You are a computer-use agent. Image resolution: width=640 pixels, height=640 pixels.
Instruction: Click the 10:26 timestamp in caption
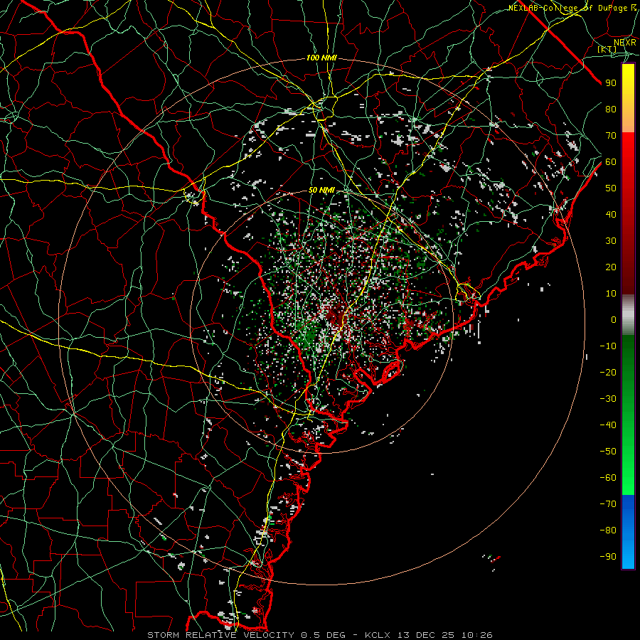pyautogui.click(x=476, y=635)
